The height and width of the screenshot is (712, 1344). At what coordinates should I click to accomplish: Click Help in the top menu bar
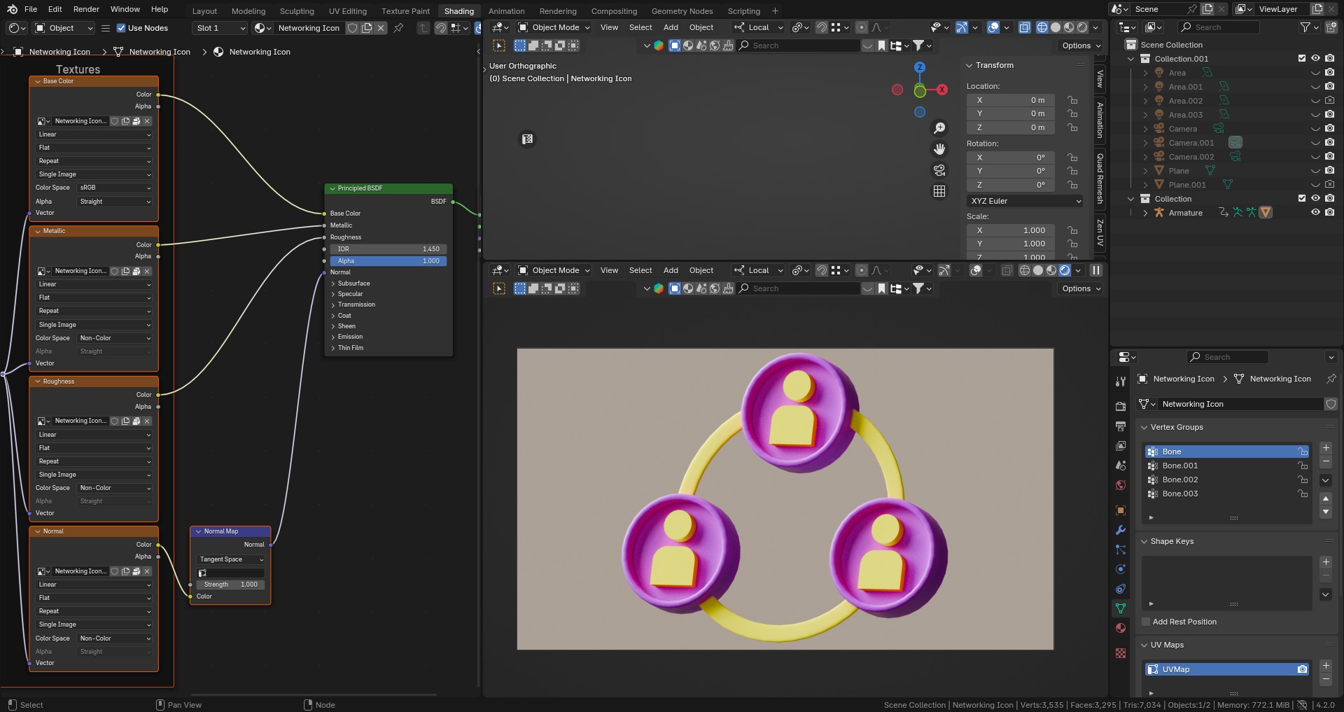(160, 9)
